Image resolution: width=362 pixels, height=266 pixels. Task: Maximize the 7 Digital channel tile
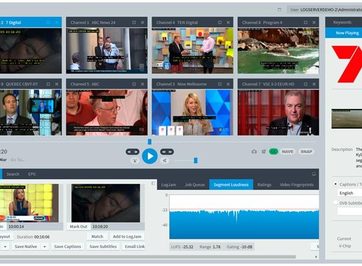point(48,22)
